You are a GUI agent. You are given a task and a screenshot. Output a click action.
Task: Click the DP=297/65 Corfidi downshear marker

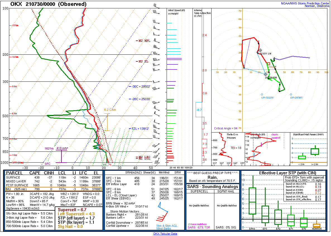point(291,95)
